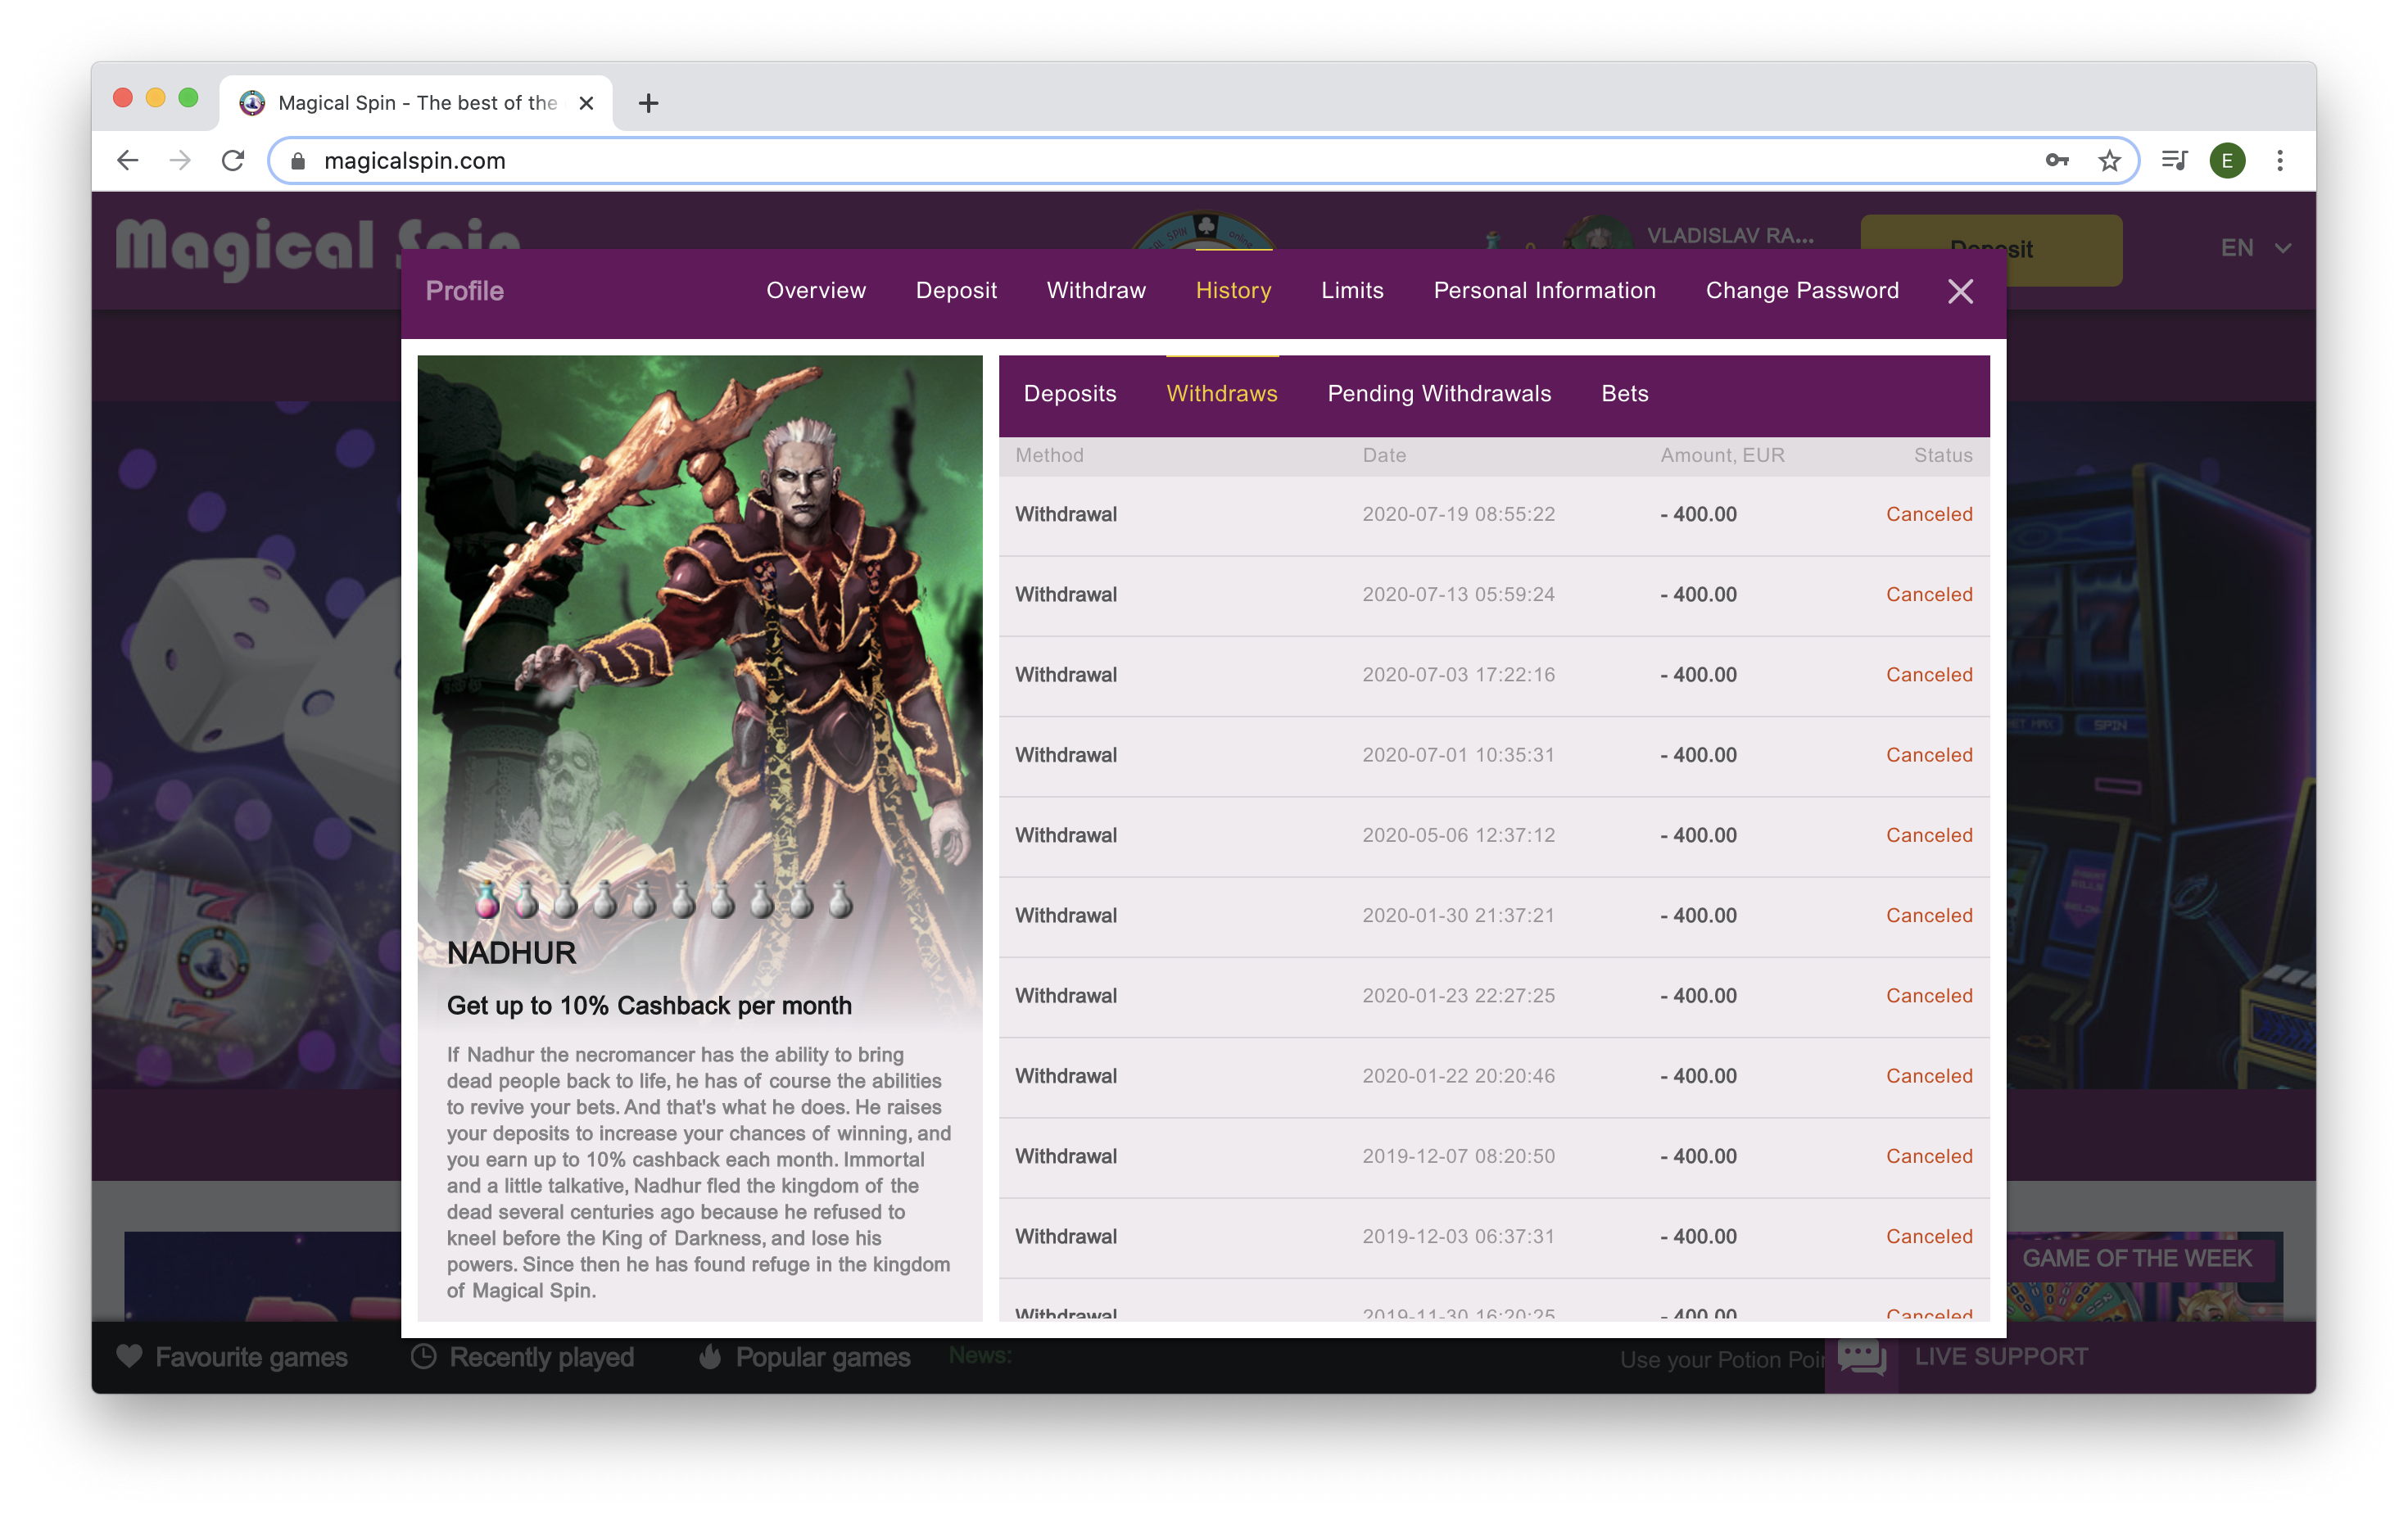Screen dimensions: 2408x1515
Task: Open the Overview profile tab
Action: click(816, 290)
